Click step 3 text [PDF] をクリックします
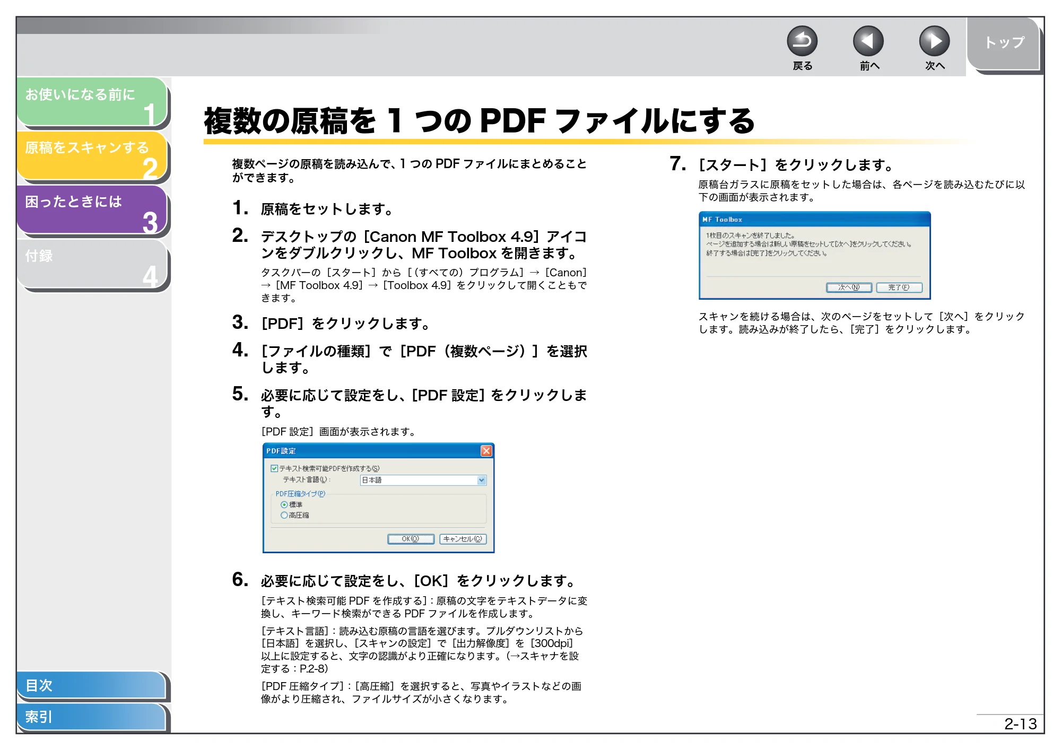 [346, 323]
